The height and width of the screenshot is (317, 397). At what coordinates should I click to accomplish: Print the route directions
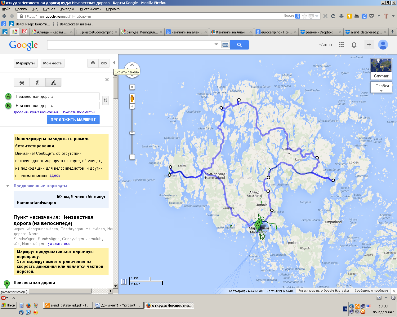93,63
